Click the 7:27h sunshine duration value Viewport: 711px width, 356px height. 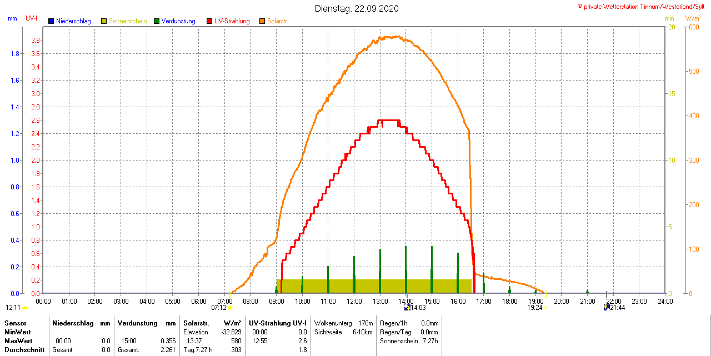coord(431,340)
